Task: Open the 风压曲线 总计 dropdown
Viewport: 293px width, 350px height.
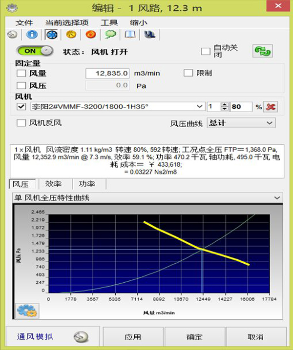Action: (x=241, y=123)
